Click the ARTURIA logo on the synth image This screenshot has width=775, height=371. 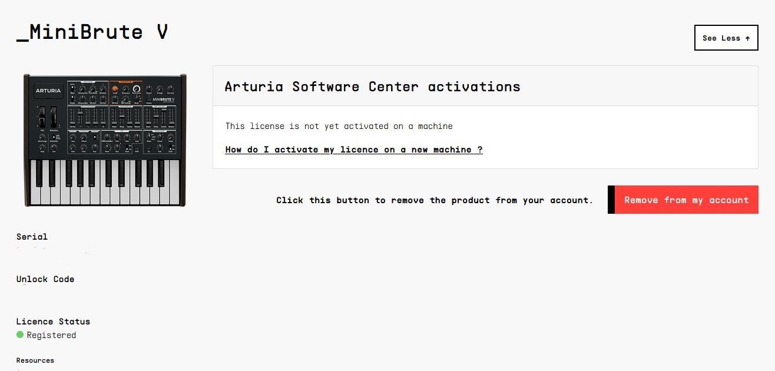pos(48,91)
